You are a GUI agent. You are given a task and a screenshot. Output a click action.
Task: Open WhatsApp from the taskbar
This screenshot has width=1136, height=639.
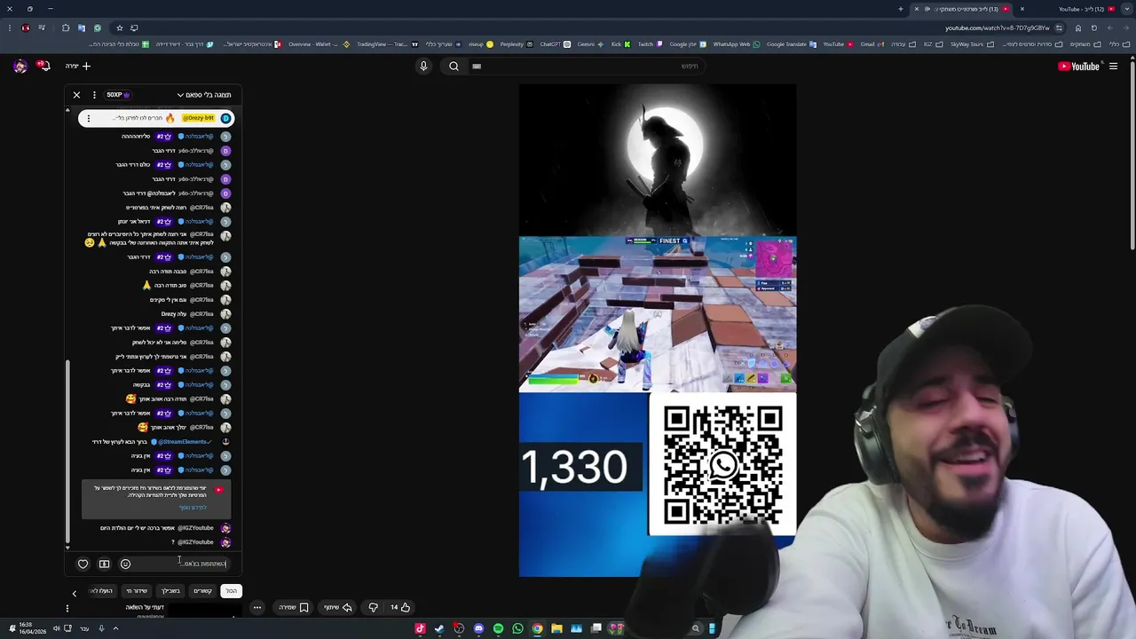pos(517,628)
